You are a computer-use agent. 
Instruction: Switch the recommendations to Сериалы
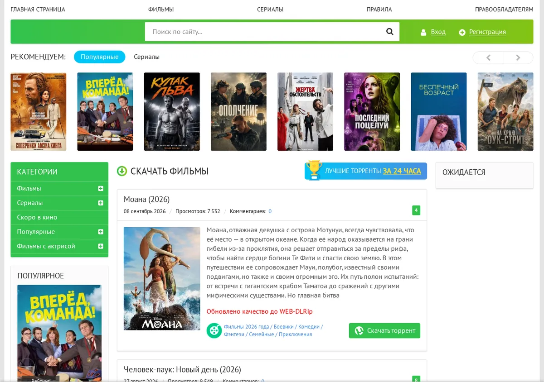pos(146,57)
